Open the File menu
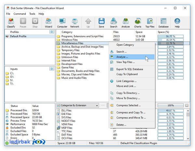This screenshot has height=151, width=195. coord(8,14)
